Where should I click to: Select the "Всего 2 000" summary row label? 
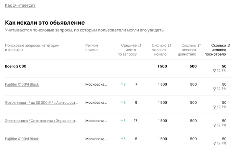[x=15, y=66]
